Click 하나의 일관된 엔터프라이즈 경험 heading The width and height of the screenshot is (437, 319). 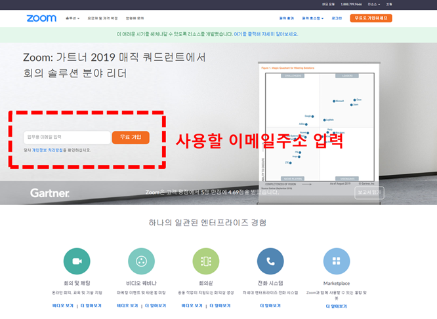pos(207,223)
